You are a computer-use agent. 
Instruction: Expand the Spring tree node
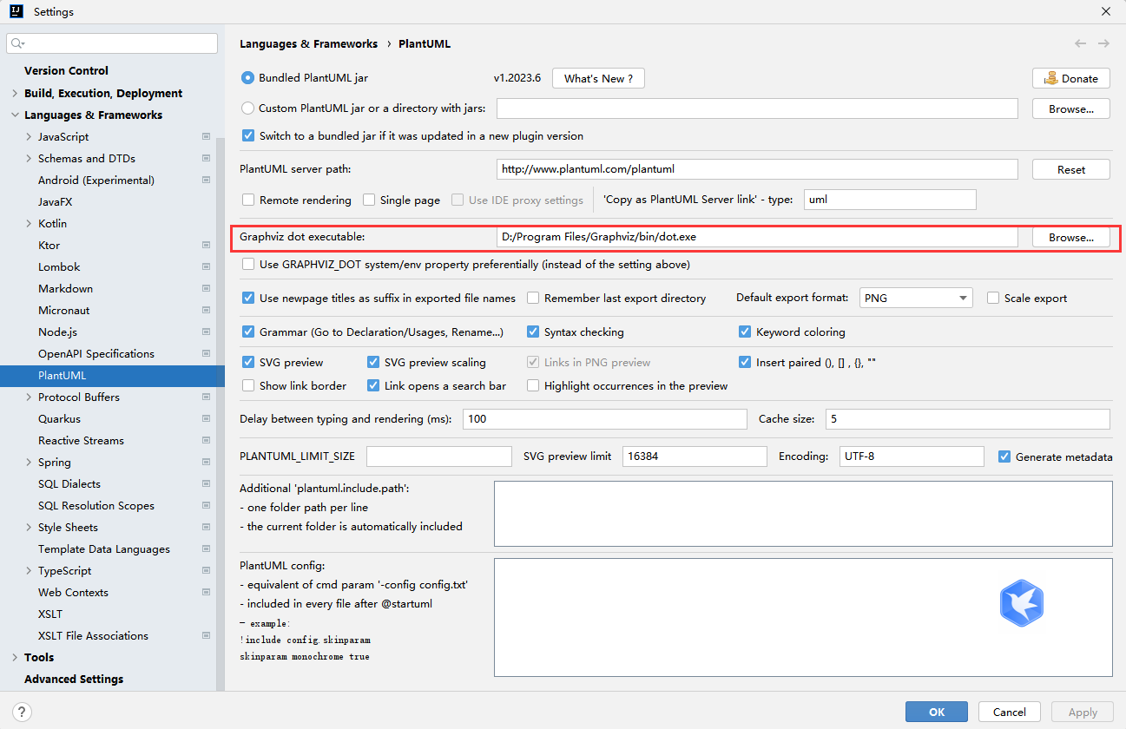click(29, 463)
